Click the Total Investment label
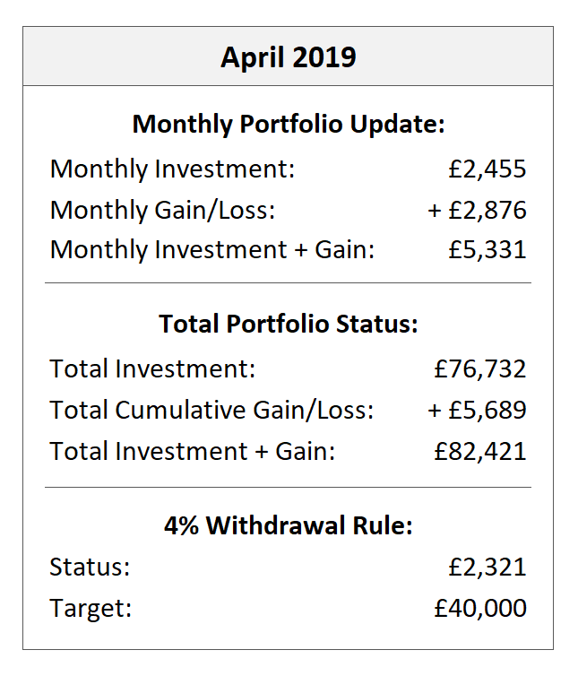 [152, 368]
